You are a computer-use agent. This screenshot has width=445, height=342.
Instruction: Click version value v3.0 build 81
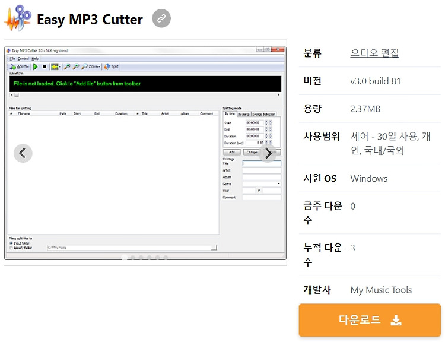(375, 81)
